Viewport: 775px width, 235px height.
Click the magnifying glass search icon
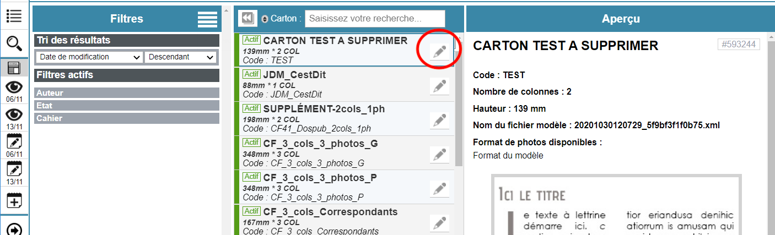pos(14,43)
